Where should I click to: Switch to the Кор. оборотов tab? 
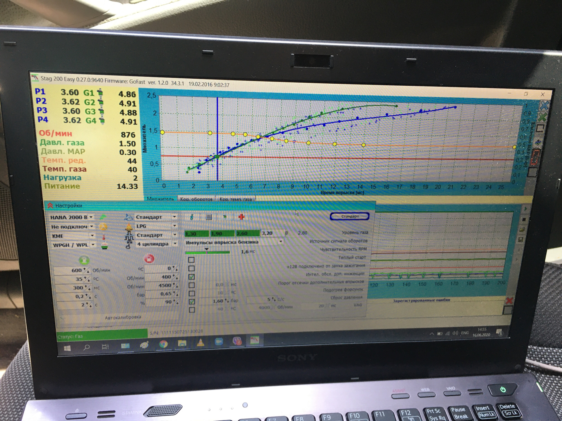tap(196, 199)
